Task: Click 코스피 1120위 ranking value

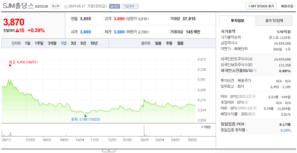Action: pos(280,37)
